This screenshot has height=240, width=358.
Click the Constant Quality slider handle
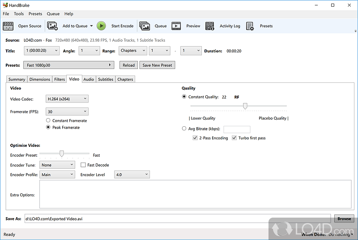point(245,106)
